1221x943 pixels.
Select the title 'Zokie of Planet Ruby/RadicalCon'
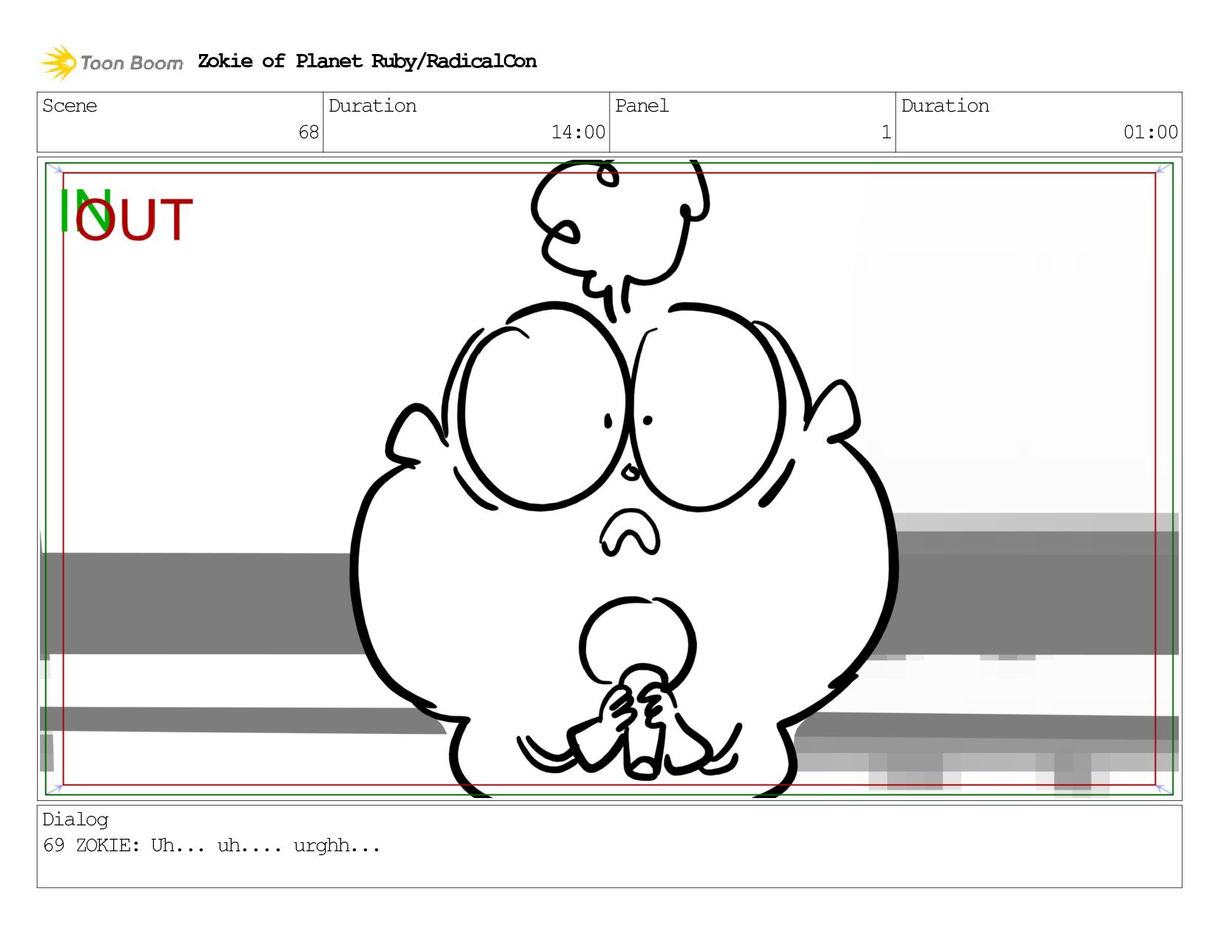tap(367, 61)
